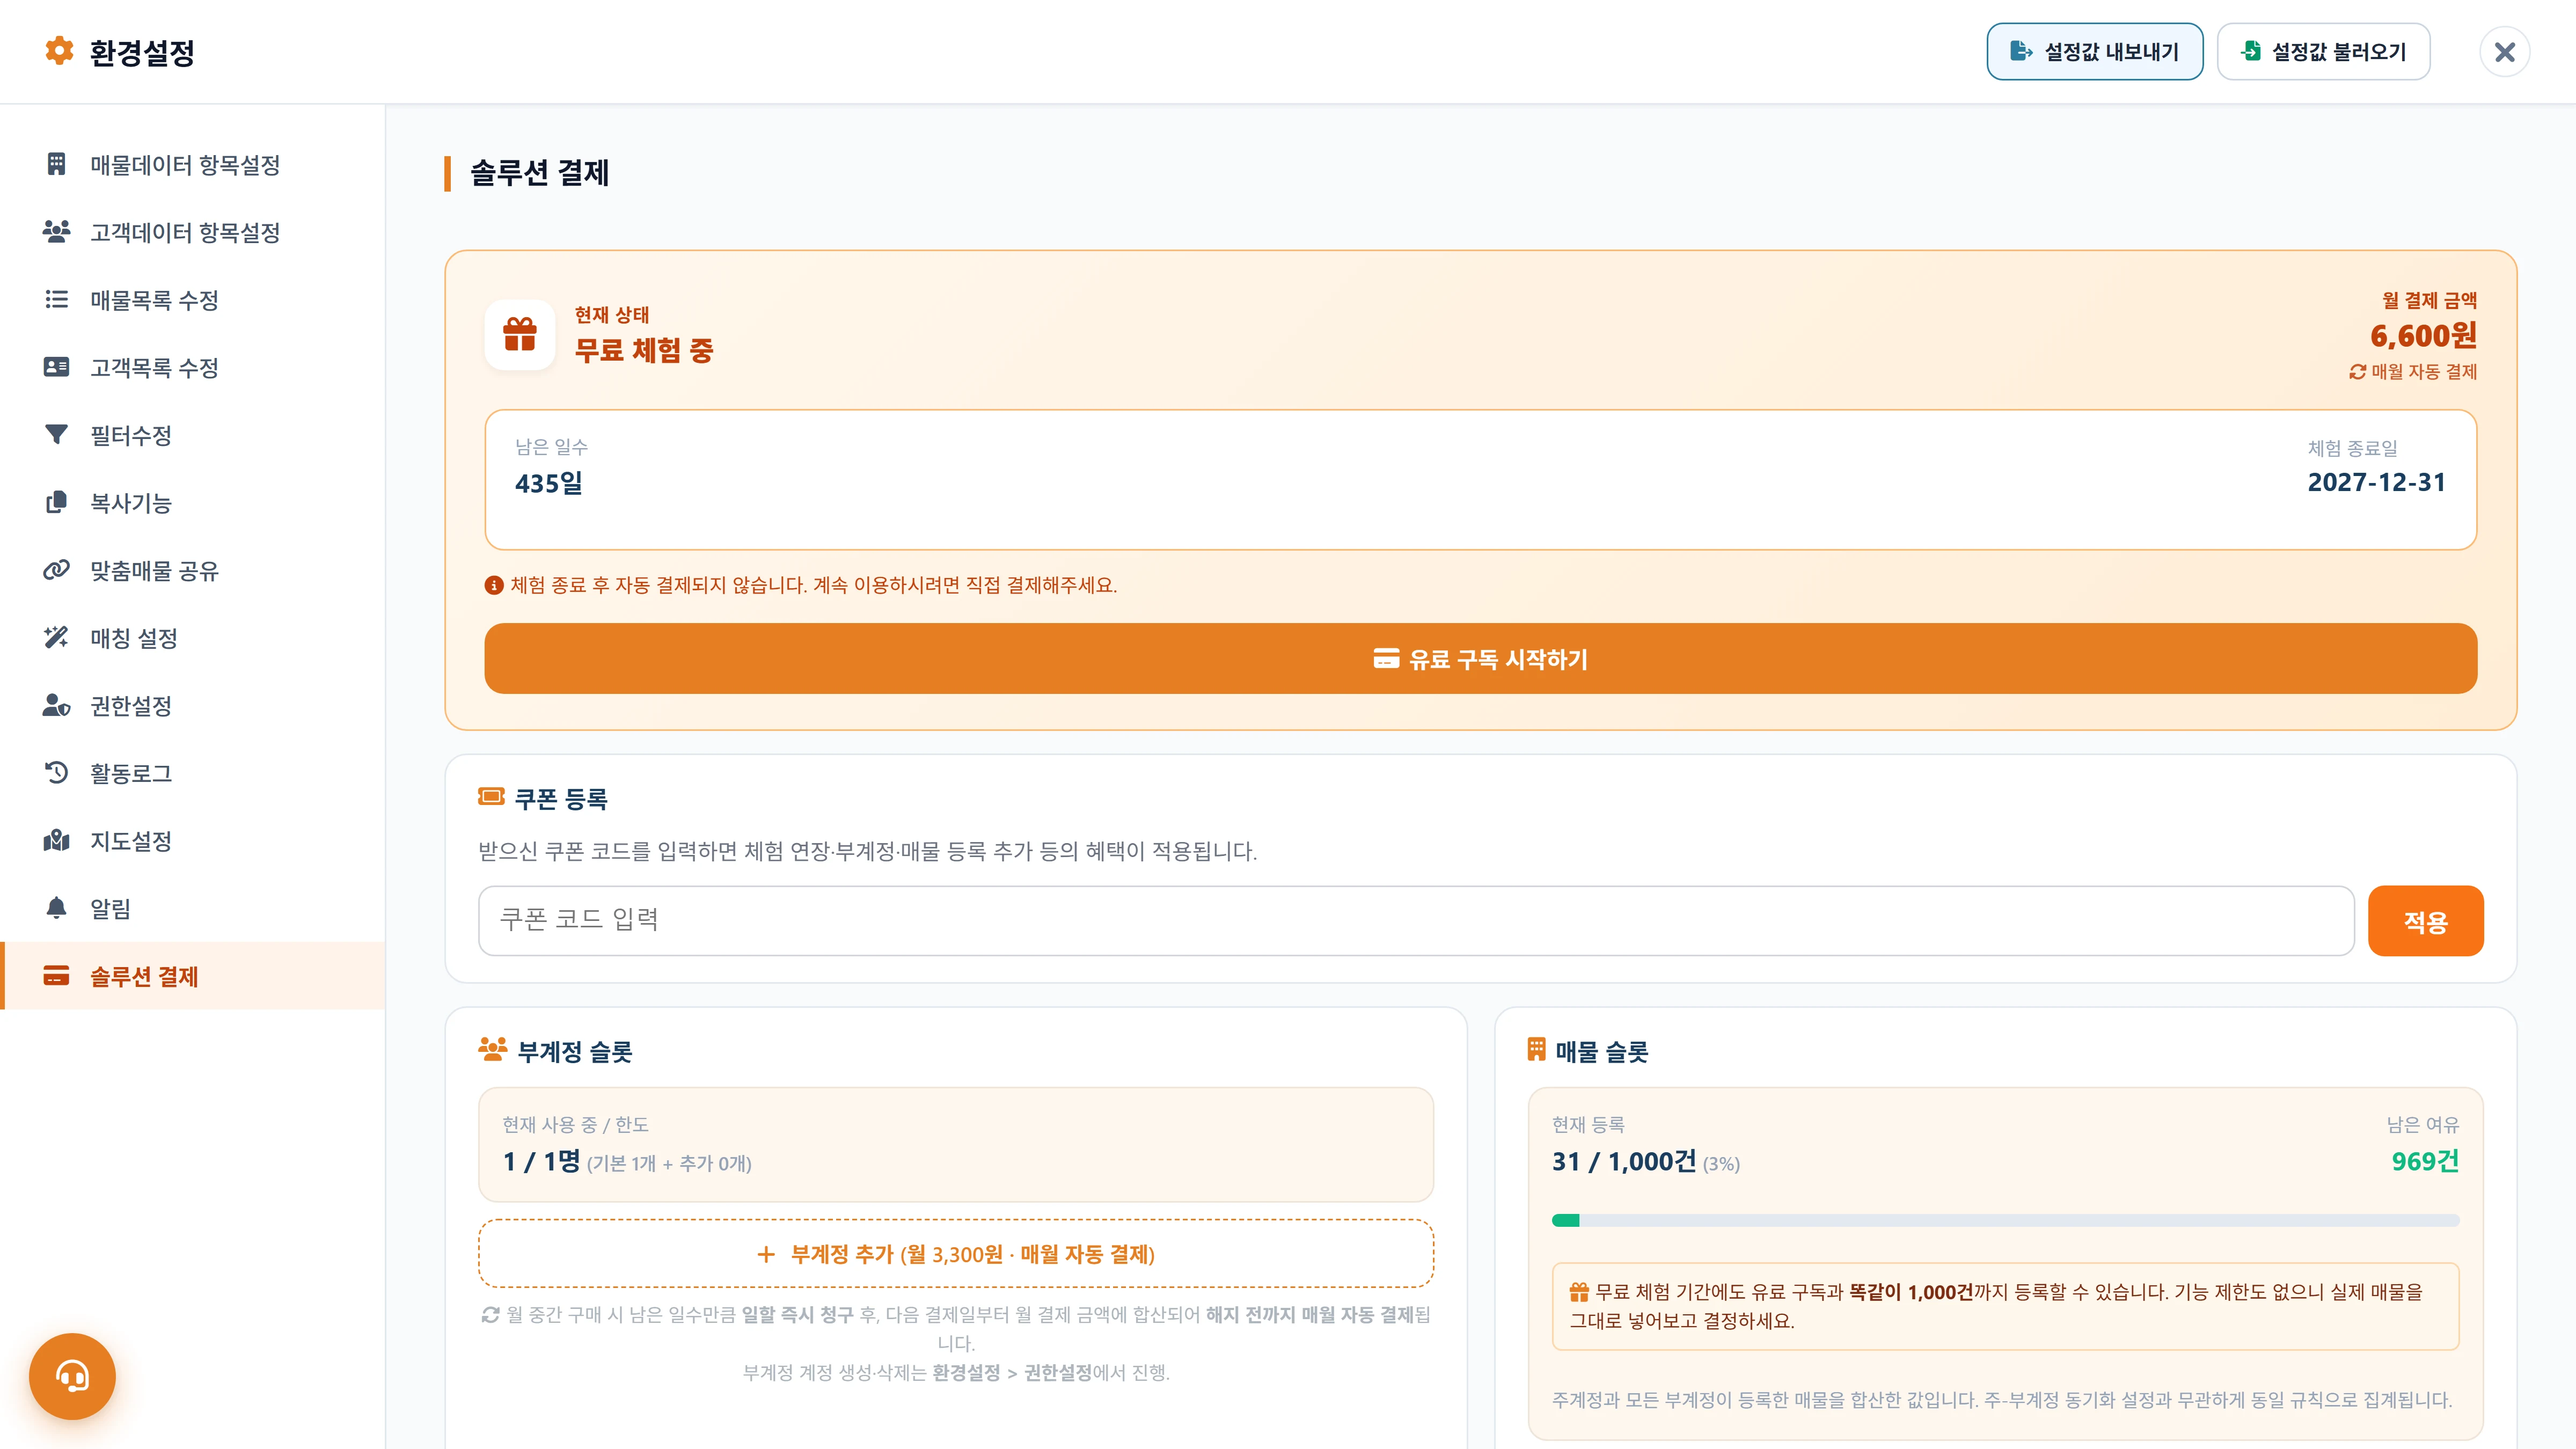The height and width of the screenshot is (1449, 2576).
Task: Open 고객데이터 항목설정 menu
Action: (193, 232)
